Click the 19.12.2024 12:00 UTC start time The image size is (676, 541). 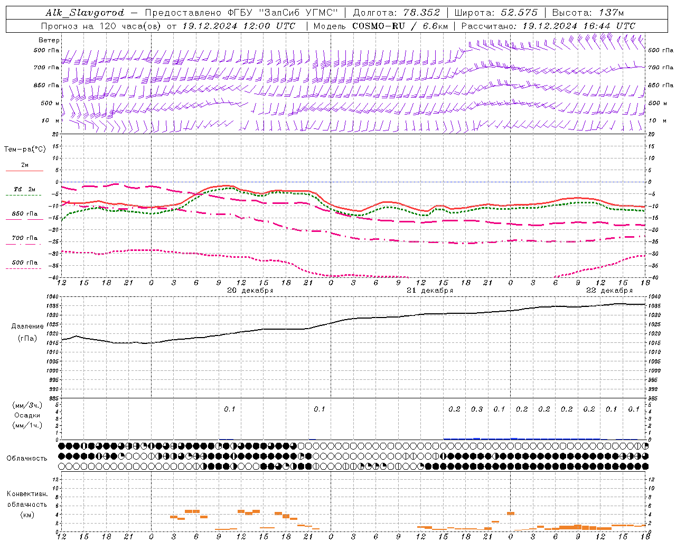(x=238, y=26)
